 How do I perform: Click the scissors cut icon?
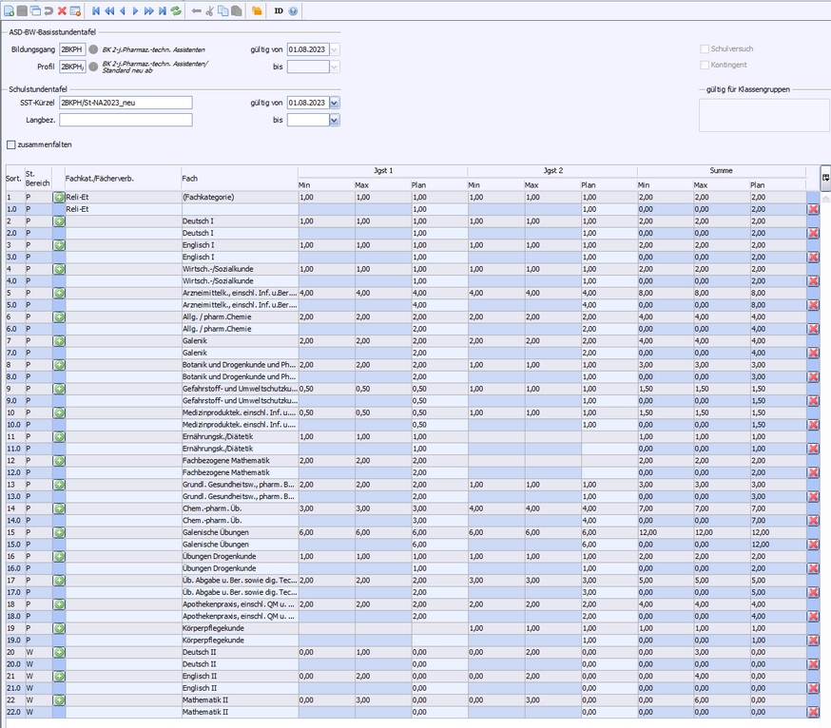pos(210,10)
